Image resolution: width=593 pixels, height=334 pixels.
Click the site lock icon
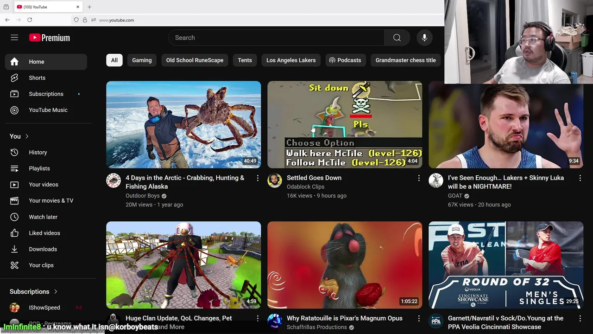(x=85, y=20)
